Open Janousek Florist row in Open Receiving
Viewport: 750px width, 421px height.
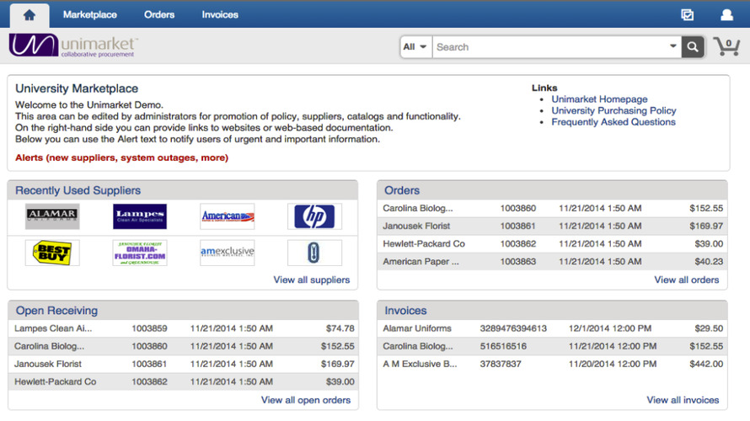coord(183,364)
